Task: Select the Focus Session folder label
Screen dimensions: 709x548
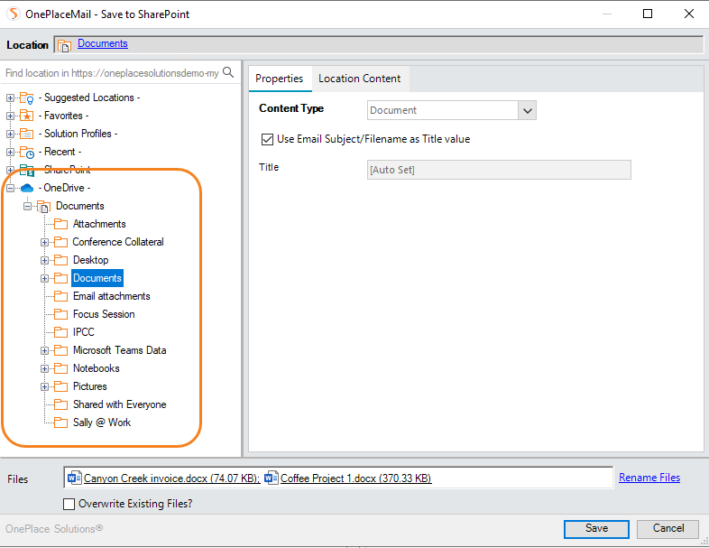Action: [x=104, y=314]
